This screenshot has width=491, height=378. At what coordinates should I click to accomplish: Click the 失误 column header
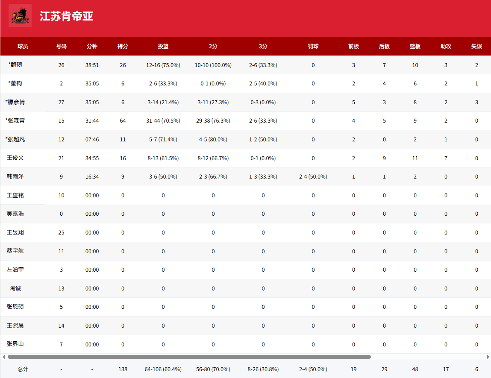pyautogui.click(x=476, y=47)
